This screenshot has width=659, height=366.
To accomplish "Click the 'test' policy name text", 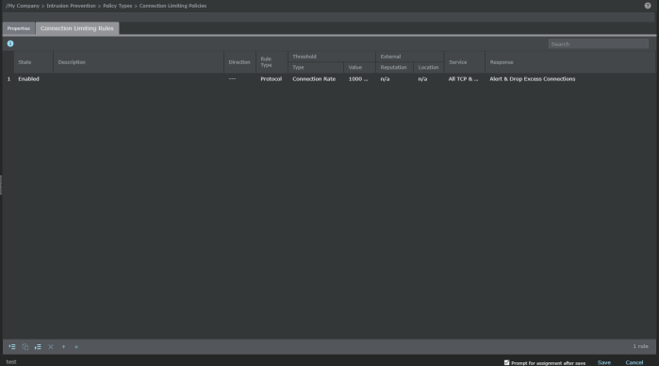I will (x=11, y=362).
